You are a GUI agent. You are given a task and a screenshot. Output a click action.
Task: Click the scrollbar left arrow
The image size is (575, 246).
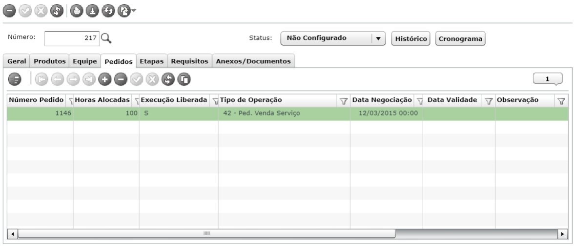tap(12, 233)
